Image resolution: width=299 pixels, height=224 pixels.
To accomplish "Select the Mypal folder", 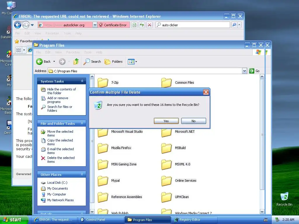I will pyautogui.click(x=103, y=181).
